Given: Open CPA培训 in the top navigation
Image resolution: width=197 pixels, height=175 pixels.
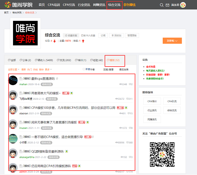Looking at the screenshot, I should click(x=54, y=5).
